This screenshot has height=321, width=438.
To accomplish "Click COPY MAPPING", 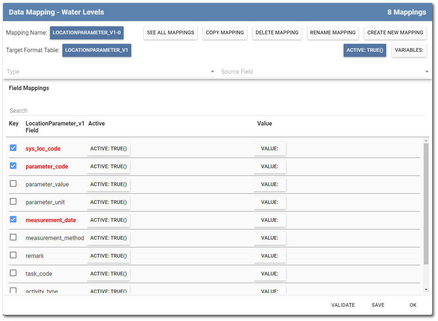I will click(225, 32).
